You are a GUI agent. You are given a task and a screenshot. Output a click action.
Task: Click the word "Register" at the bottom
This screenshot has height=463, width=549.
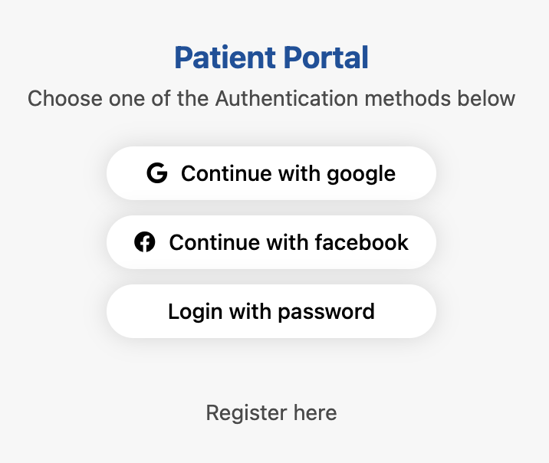pos(236,413)
